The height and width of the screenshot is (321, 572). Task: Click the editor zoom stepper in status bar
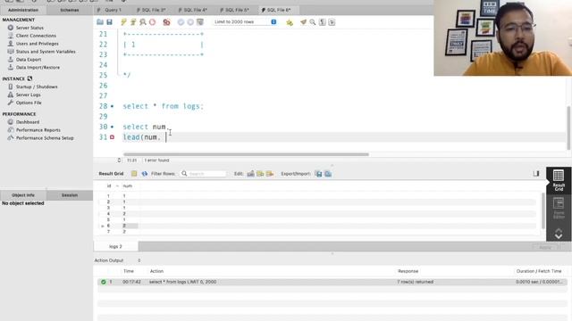click(x=119, y=160)
